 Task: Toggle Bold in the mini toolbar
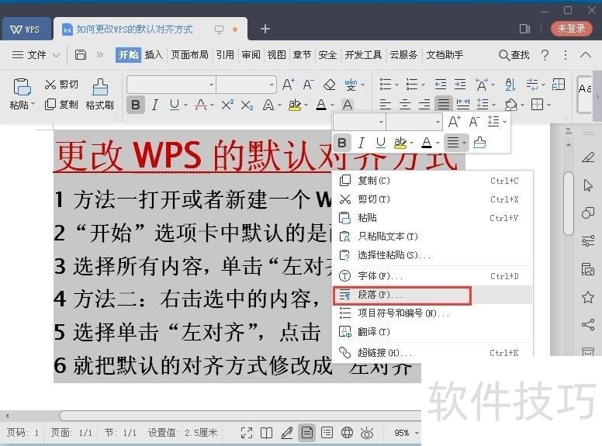[x=342, y=143]
